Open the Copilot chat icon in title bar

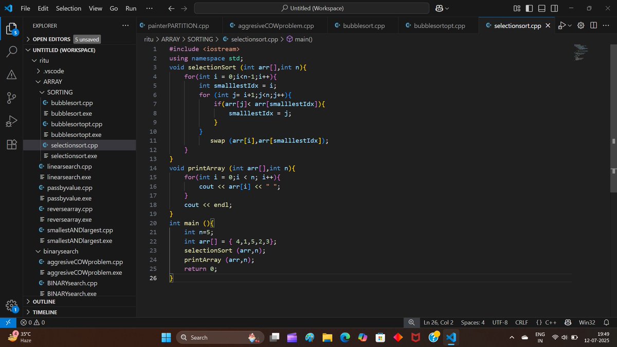(x=439, y=8)
